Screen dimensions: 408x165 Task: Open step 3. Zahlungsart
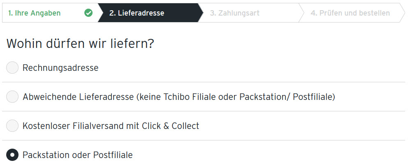click(x=234, y=13)
